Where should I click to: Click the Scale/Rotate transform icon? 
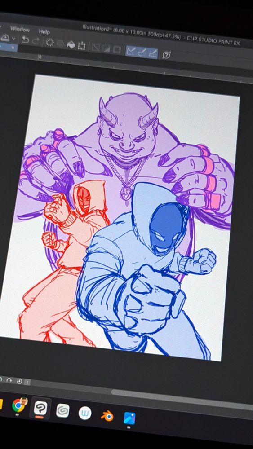(82, 46)
